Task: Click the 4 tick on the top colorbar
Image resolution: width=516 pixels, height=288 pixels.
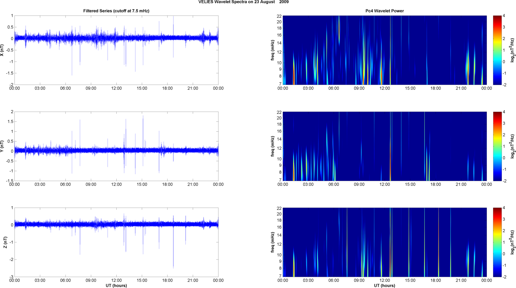Action: pyautogui.click(x=504, y=16)
